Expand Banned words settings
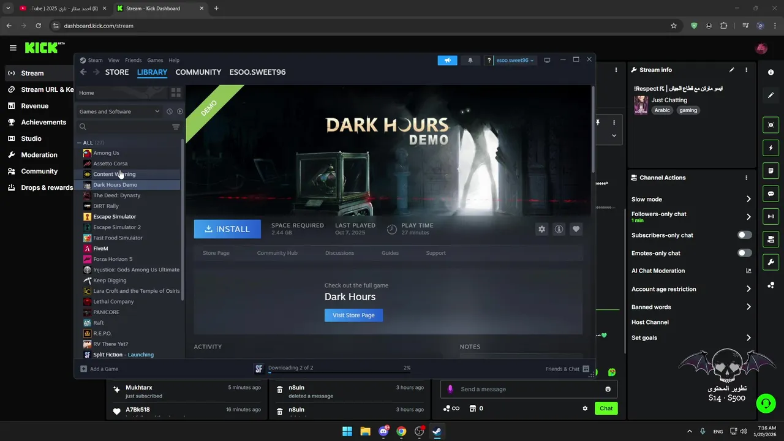 [748, 307]
